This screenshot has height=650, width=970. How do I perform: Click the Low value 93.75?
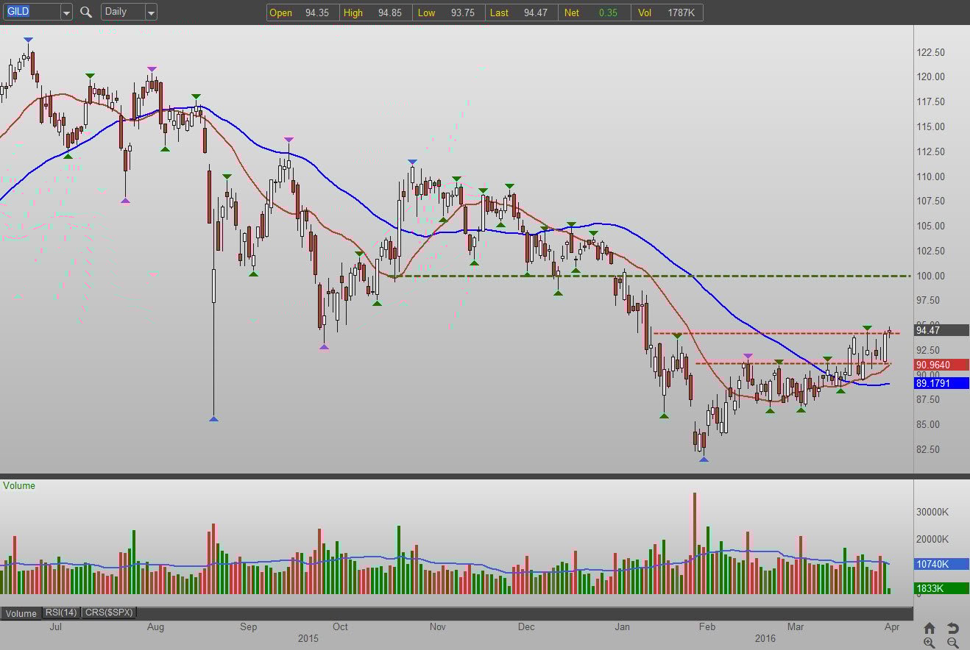pyautogui.click(x=462, y=12)
